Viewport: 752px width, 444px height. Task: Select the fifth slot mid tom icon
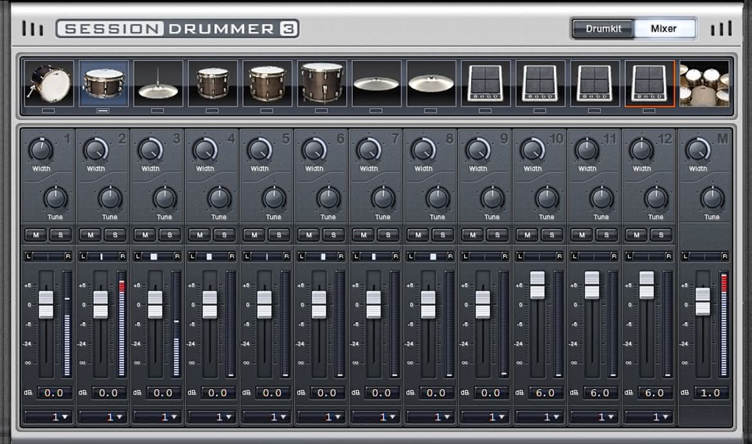(267, 84)
